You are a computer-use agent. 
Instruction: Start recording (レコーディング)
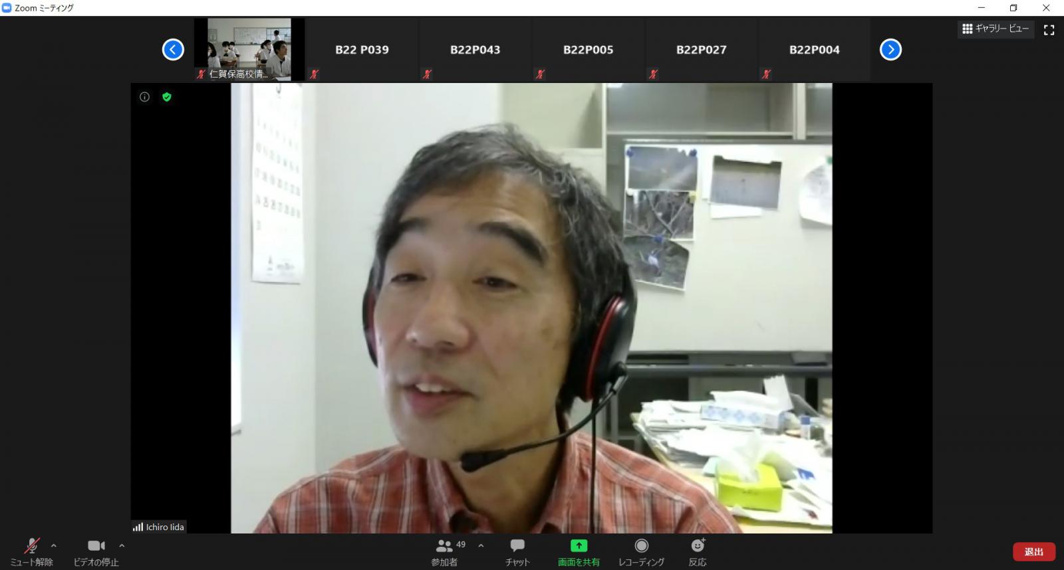point(641,551)
